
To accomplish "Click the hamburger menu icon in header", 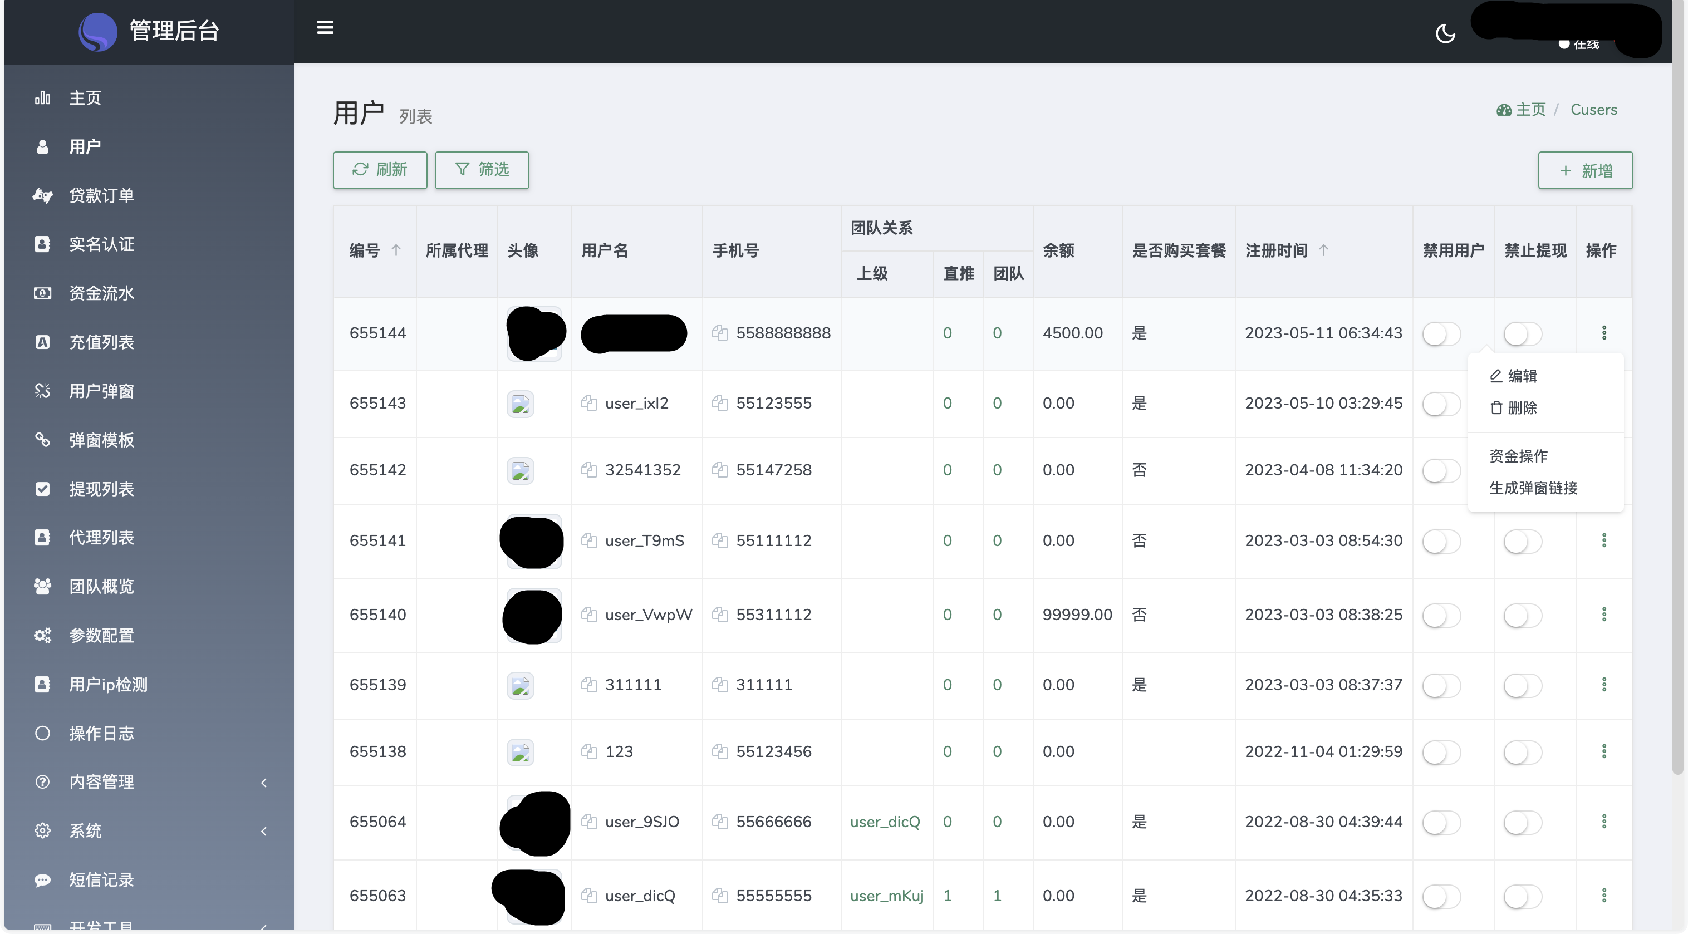I will (x=325, y=27).
